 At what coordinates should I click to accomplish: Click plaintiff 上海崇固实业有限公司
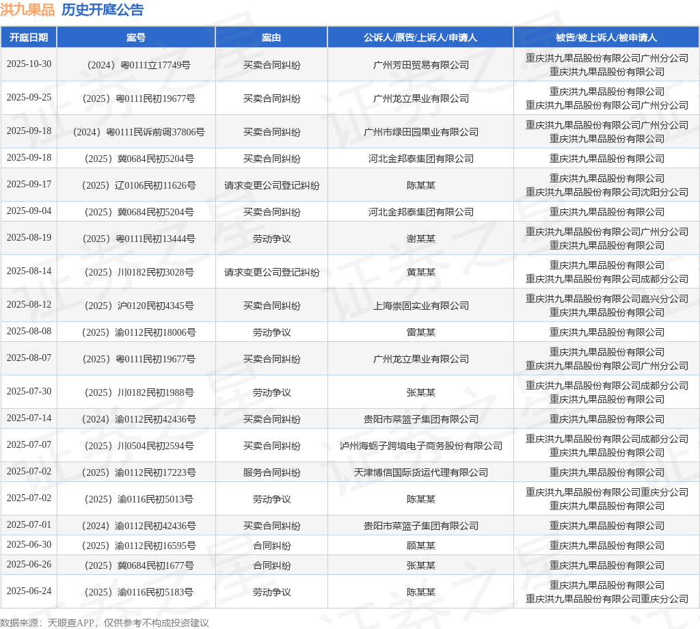(x=421, y=306)
